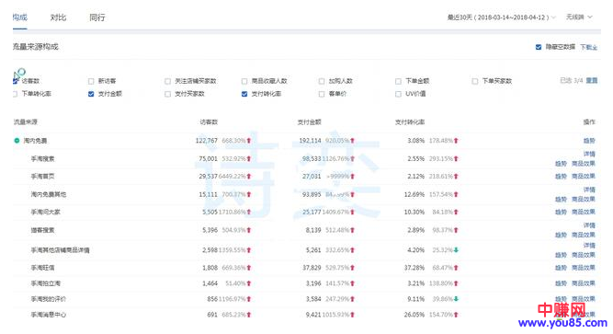613x334 pixels.
Task: Check the 新访客 checkbox
Action: click(x=91, y=81)
